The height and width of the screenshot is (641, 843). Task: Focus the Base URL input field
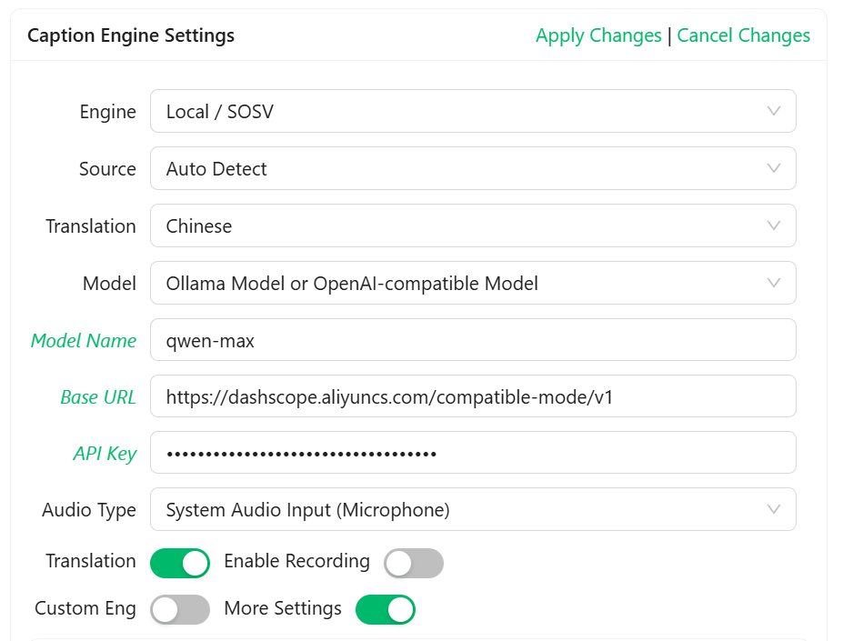click(473, 396)
